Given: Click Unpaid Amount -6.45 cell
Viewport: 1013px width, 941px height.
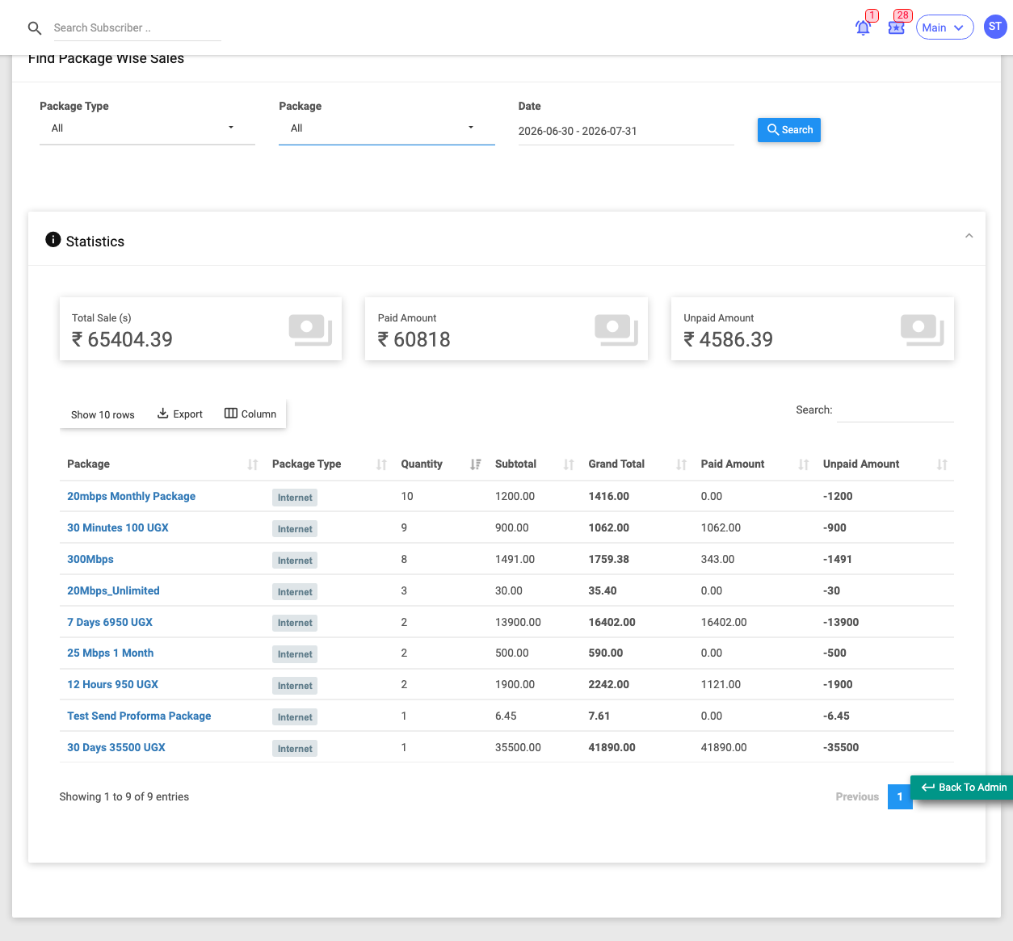Looking at the screenshot, I should pyautogui.click(x=836, y=716).
